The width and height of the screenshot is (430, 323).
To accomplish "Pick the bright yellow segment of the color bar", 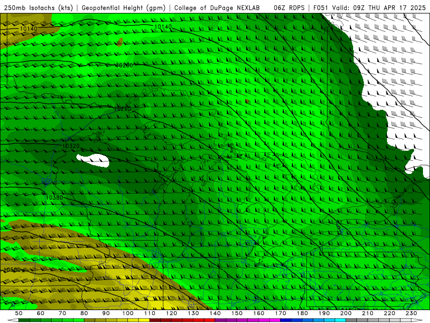I will (144, 320).
